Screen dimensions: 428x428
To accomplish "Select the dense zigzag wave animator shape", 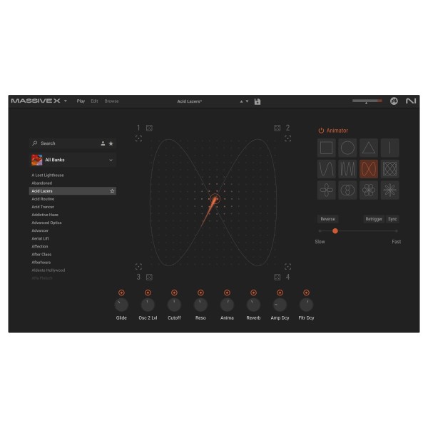I will click(x=347, y=168).
